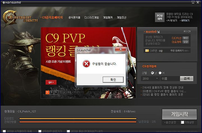Image resolution: width=202 pixels, height=133 pixels.
Task: Click the Hangame logo in the title bar
Action: [x=12, y=3]
